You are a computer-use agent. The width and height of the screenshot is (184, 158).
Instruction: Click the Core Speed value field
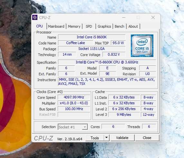[x=74, y=97]
